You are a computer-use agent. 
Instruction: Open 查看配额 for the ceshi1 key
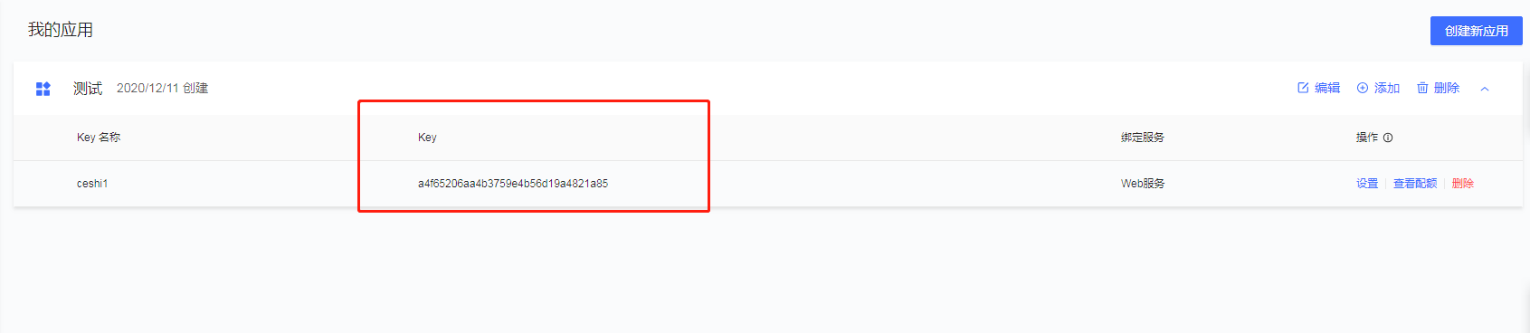click(1415, 184)
